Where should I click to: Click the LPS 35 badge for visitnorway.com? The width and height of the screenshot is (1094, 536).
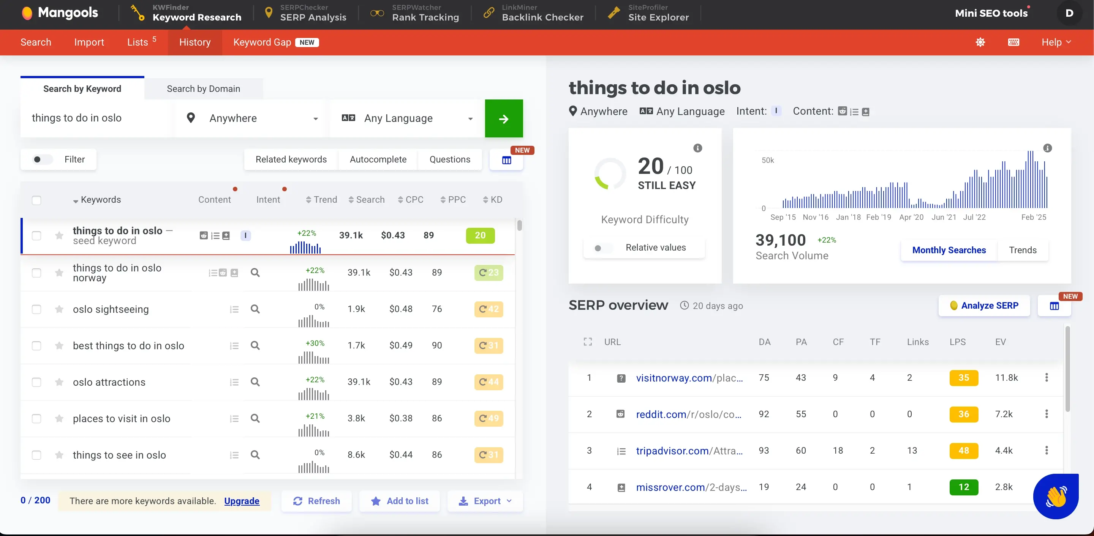click(x=964, y=377)
